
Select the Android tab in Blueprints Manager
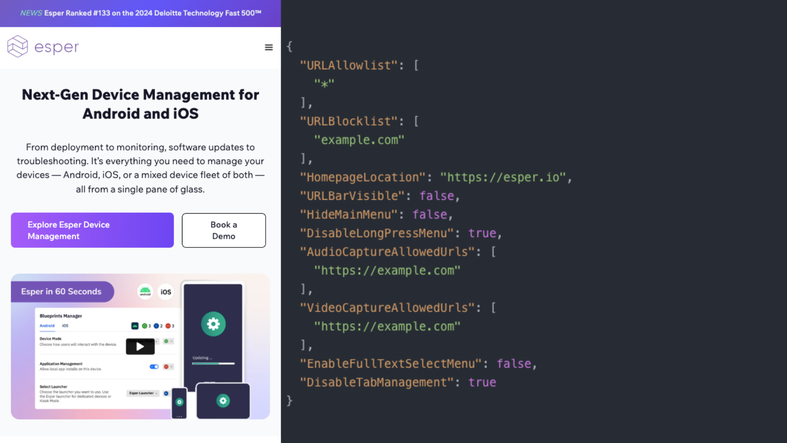click(47, 326)
